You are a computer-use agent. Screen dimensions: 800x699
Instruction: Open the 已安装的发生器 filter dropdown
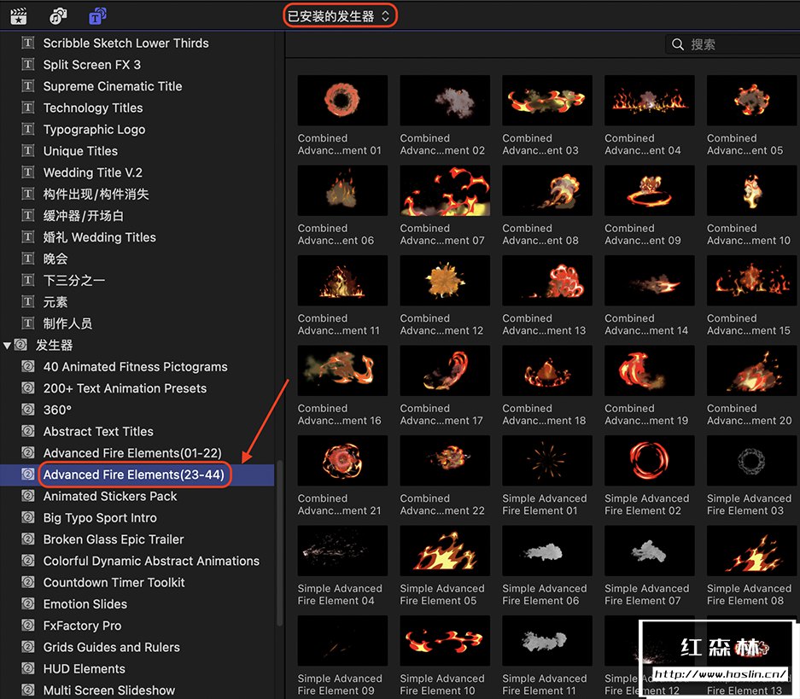[x=340, y=16]
